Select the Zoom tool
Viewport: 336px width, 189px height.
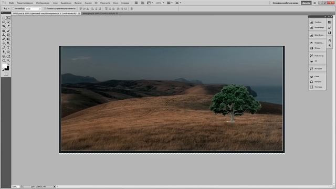[8, 61]
